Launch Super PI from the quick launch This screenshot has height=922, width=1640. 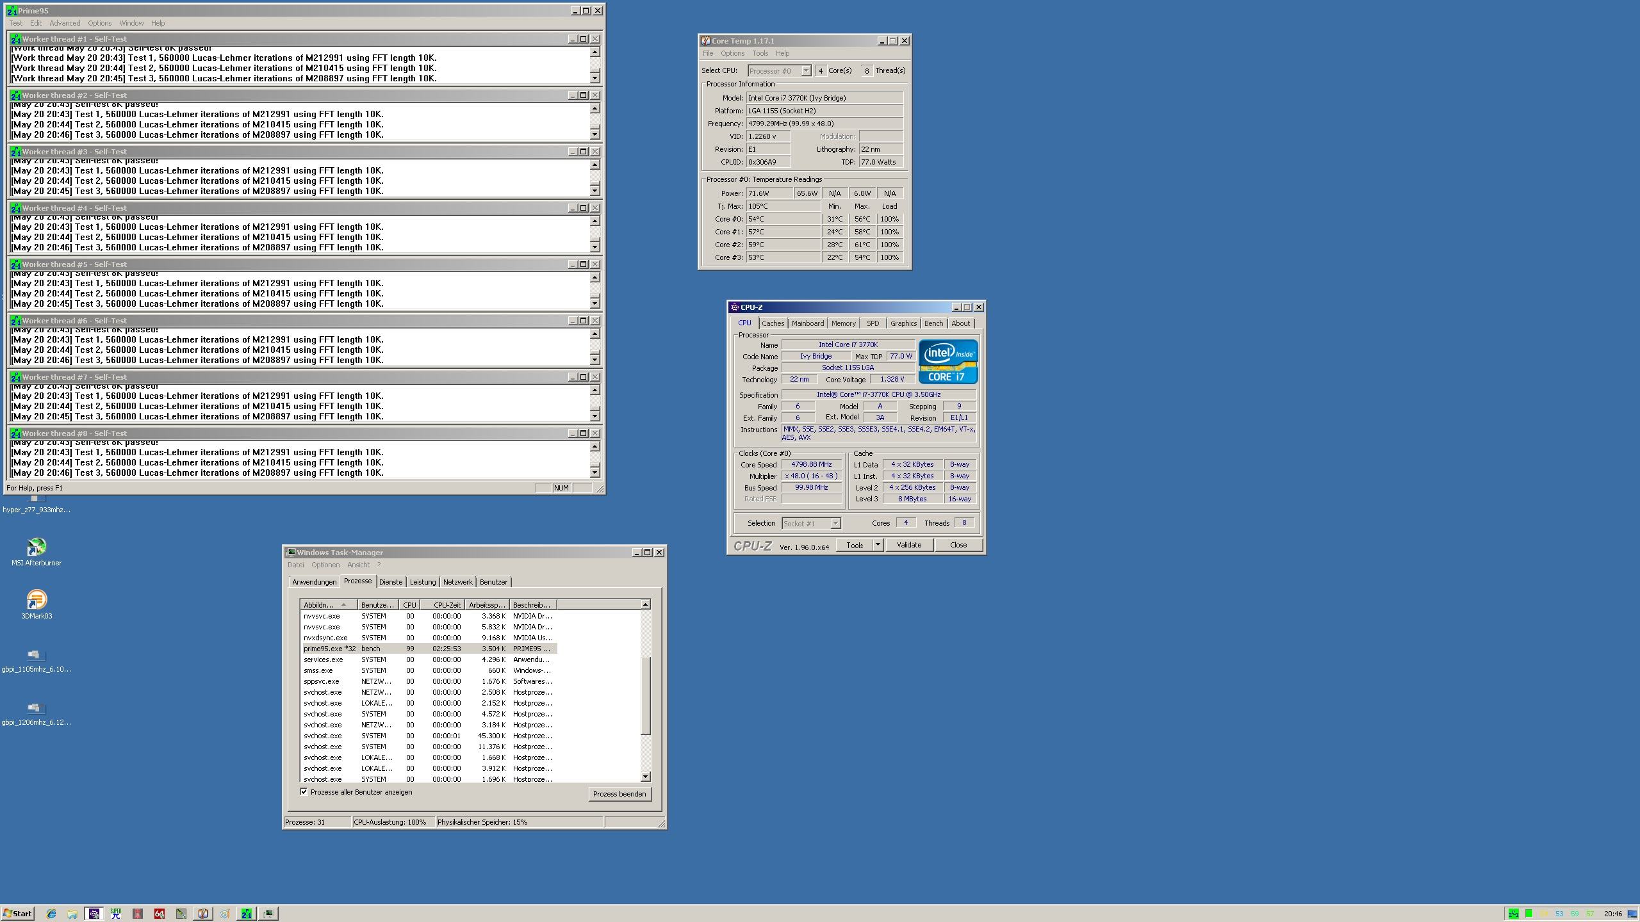(x=116, y=914)
